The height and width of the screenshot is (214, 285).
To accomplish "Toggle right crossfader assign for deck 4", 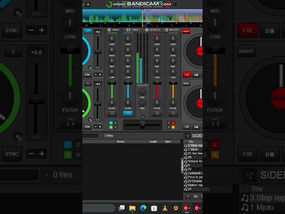I will 173,127.
